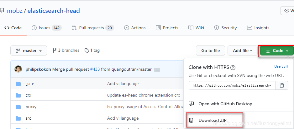Click the Go to file button
Viewport: 294px width, 129px height.
(x=210, y=50)
